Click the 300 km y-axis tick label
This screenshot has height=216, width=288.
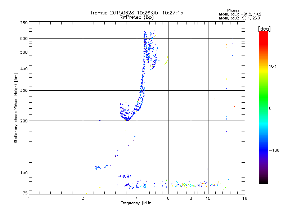(24, 90)
